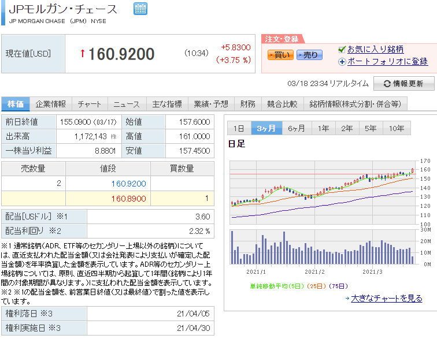Toggle the お気に入り銘柄 checkmark
This screenshot has width=437, height=339.
pos(342,50)
